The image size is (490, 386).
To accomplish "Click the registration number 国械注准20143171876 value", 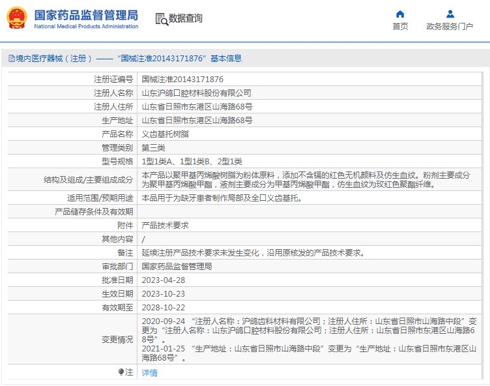I will point(178,79).
